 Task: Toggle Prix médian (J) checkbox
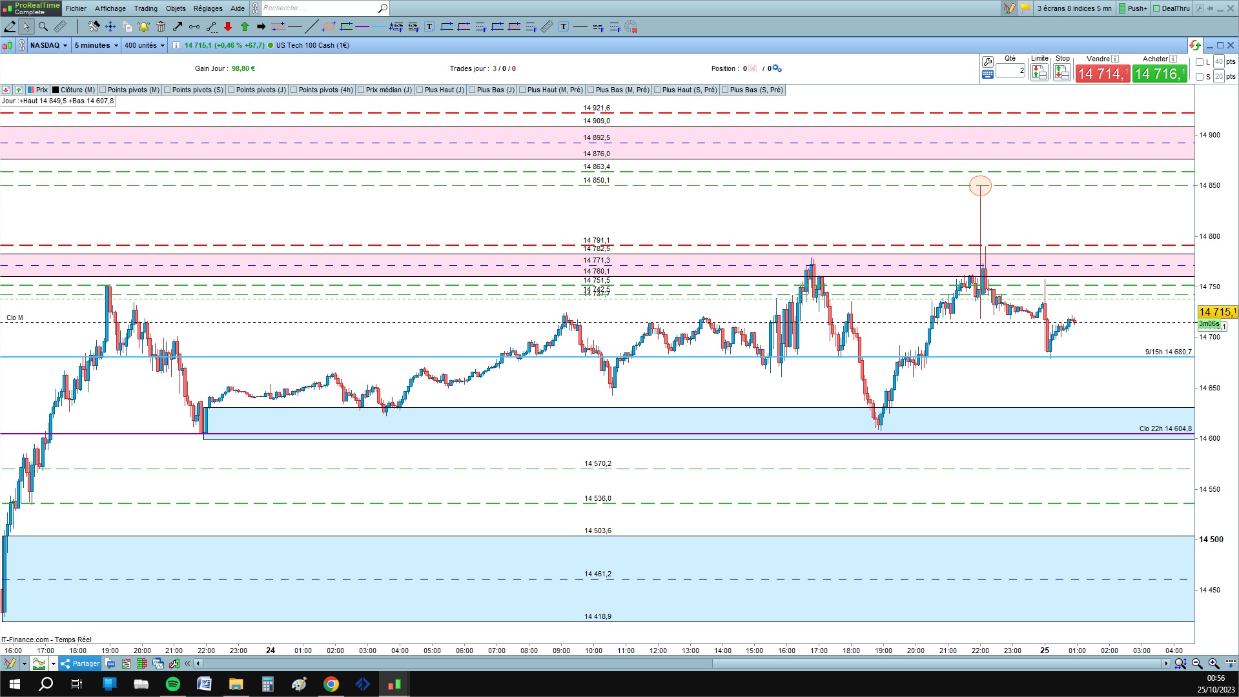(x=361, y=90)
